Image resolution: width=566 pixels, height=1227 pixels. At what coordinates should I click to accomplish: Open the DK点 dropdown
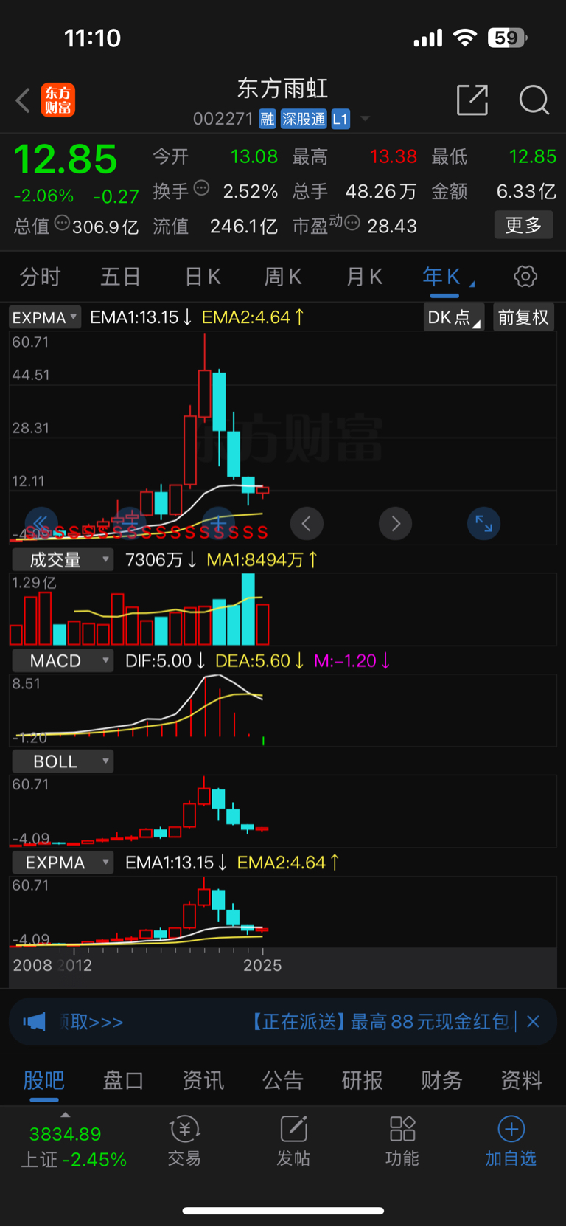point(454,317)
